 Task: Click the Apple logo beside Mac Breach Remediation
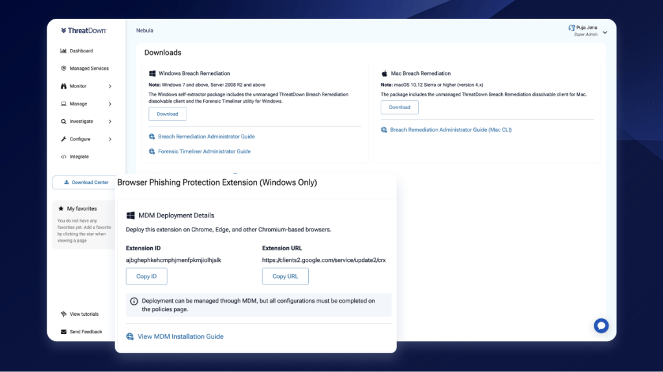[x=385, y=74]
